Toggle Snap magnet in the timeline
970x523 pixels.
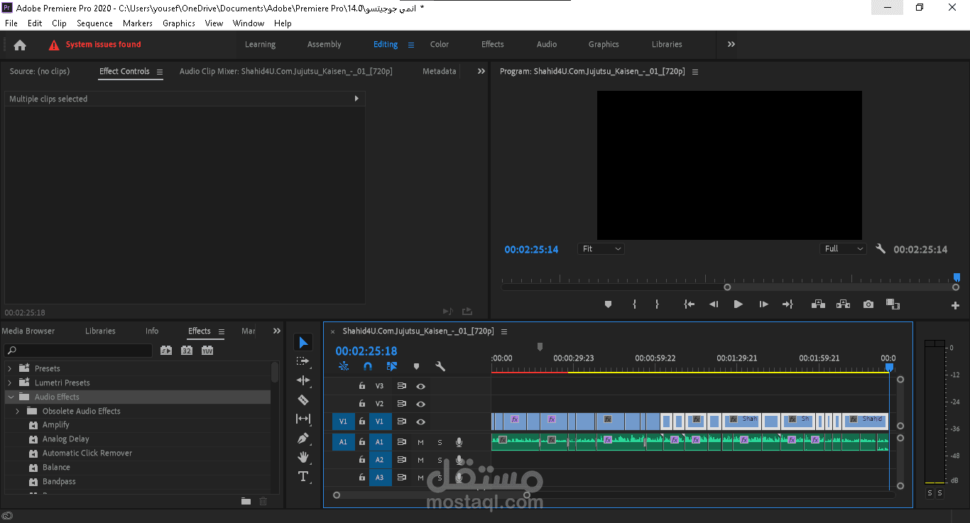pyautogui.click(x=368, y=366)
